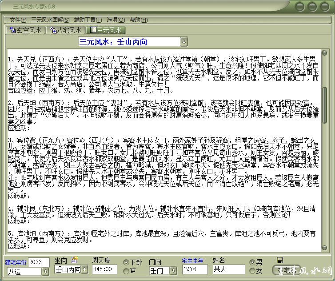Open the 壬山丙向 sitting direction dropdown
This screenshot has height=281, width=335.
84,269
